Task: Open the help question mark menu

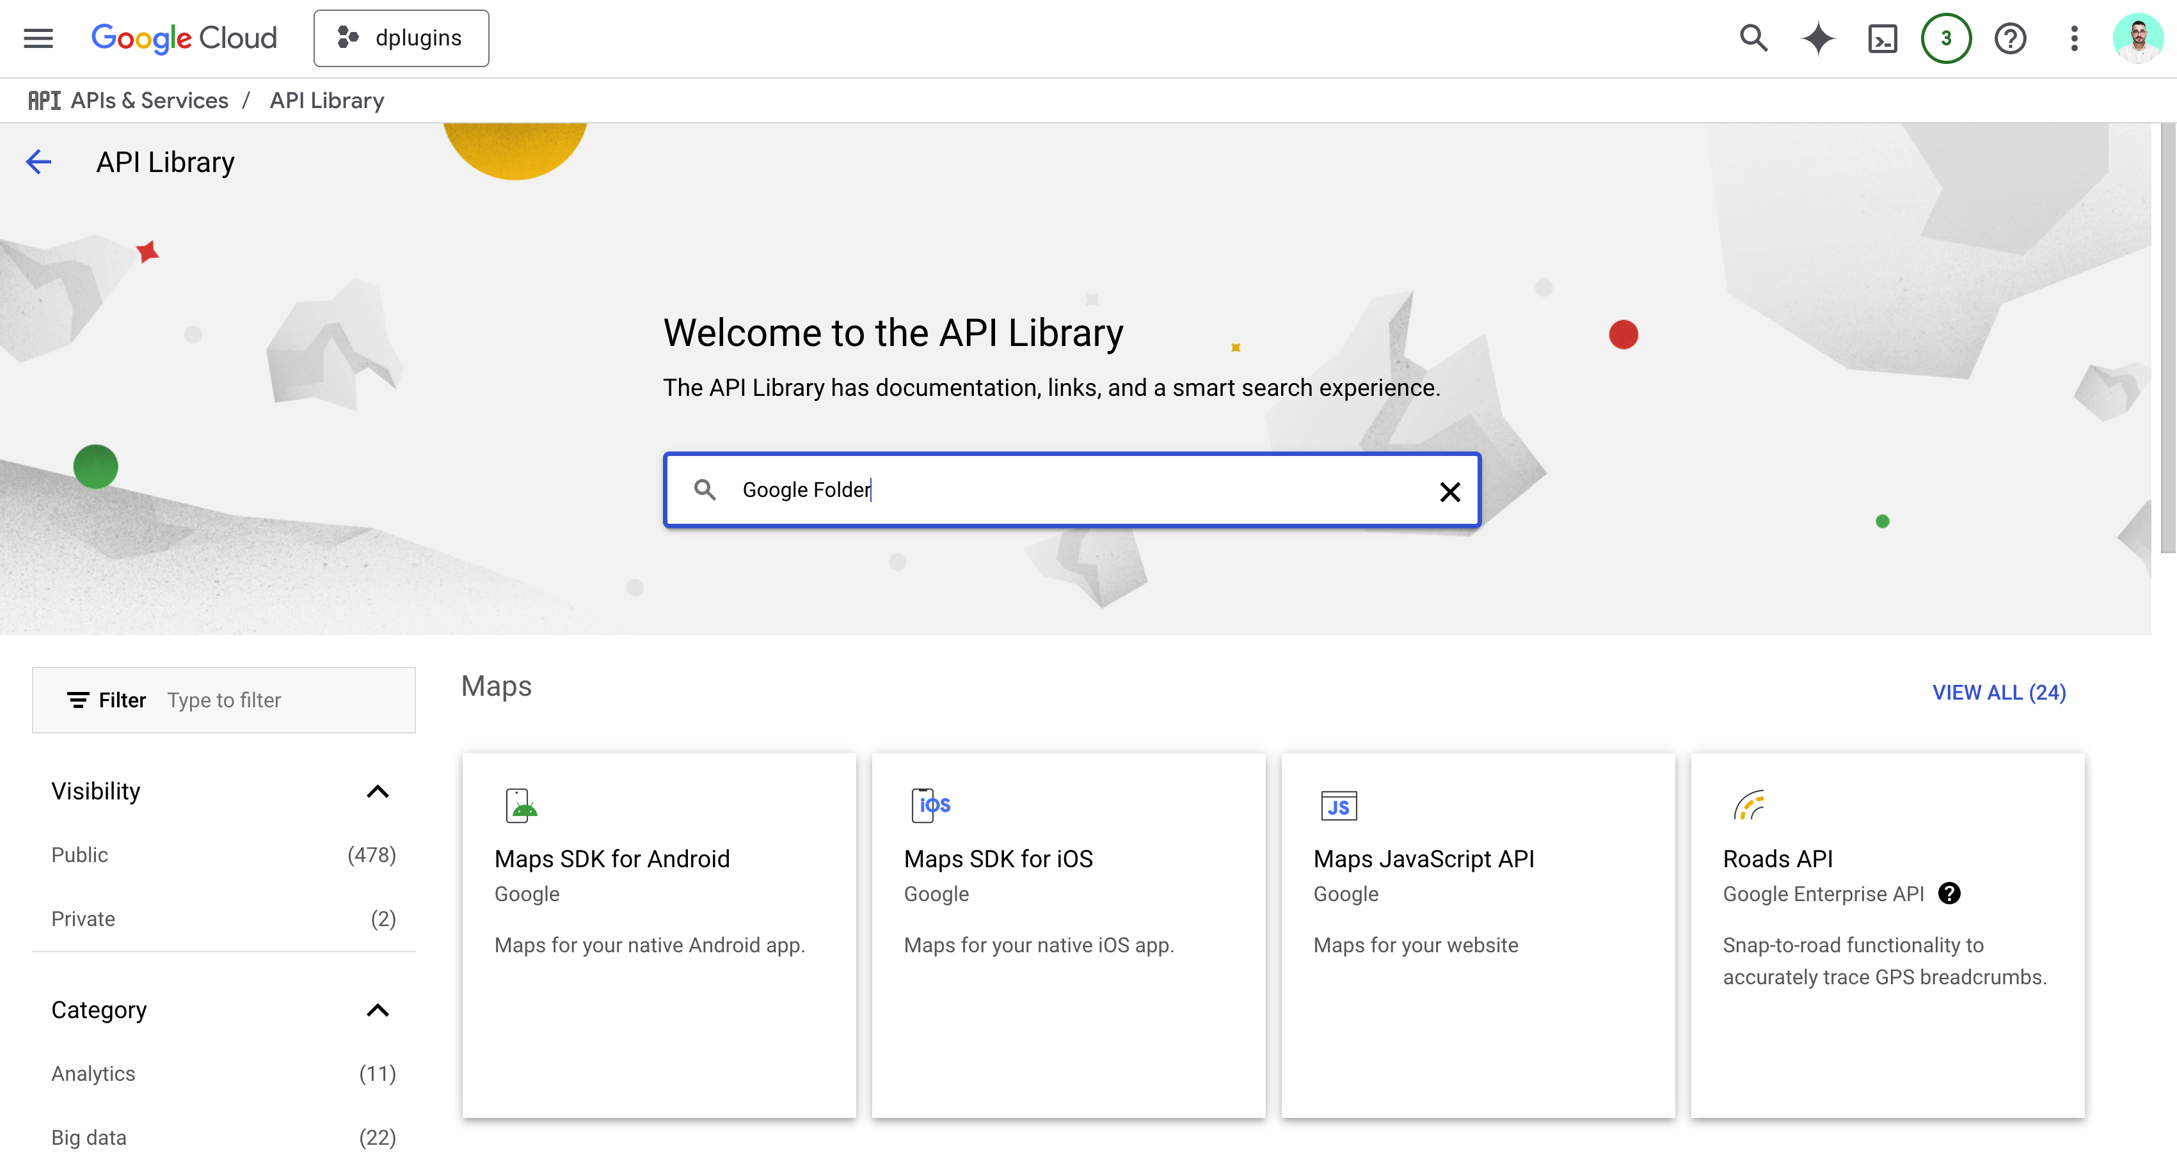Action: [2010, 38]
